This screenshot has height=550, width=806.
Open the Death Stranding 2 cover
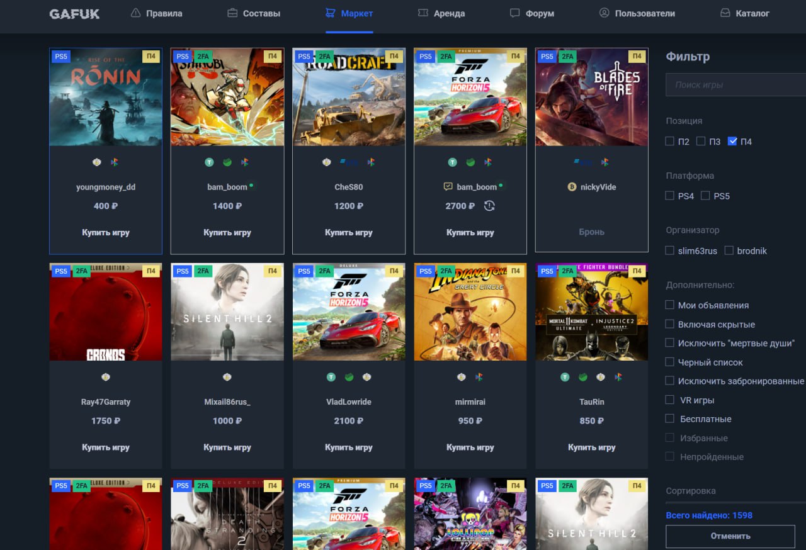(227, 514)
